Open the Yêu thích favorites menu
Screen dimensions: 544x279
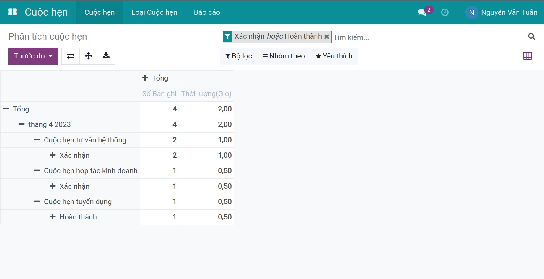tap(334, 56)
